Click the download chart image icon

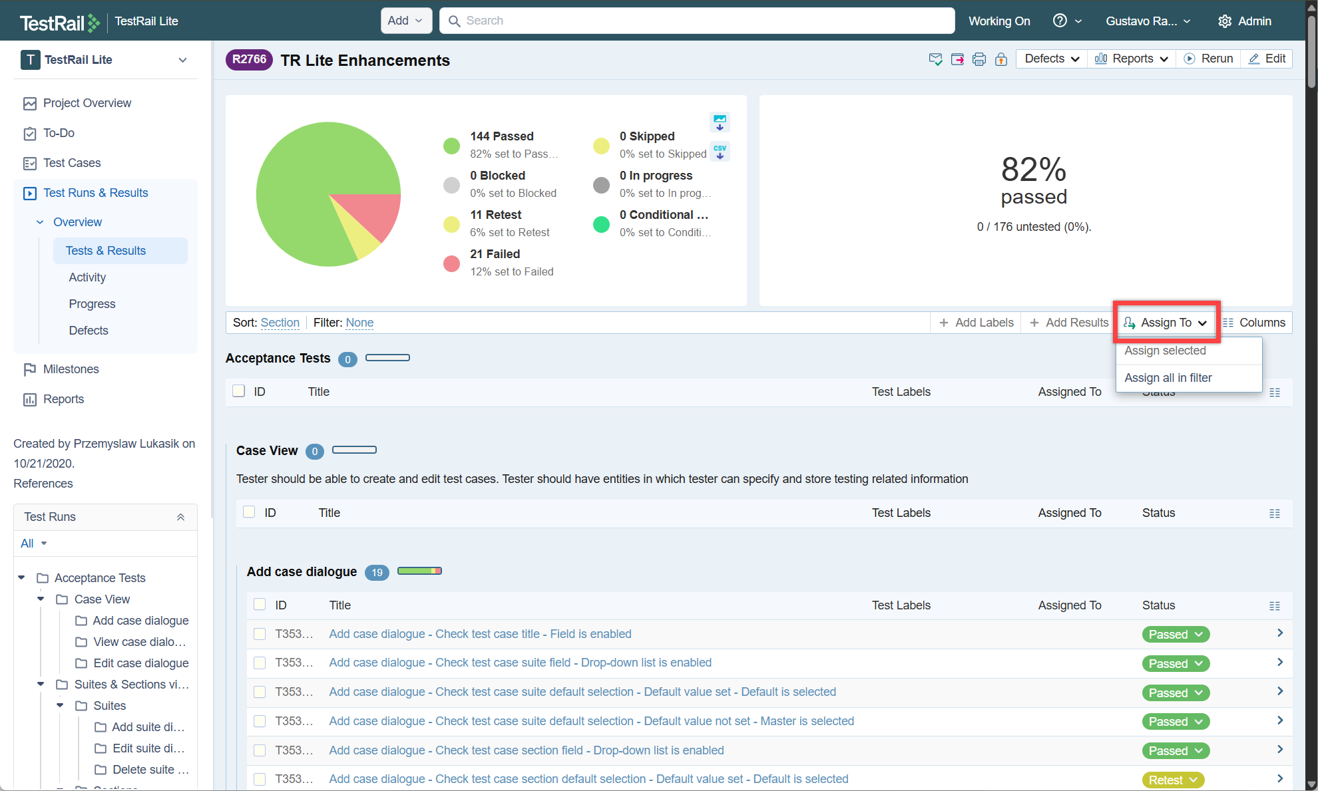(720, 122)
